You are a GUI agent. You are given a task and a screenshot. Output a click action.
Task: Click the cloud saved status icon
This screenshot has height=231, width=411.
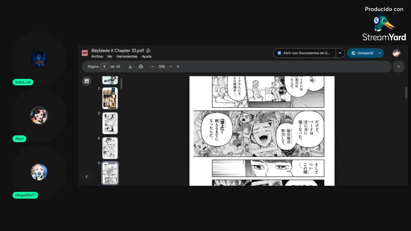tap(148, 50)
